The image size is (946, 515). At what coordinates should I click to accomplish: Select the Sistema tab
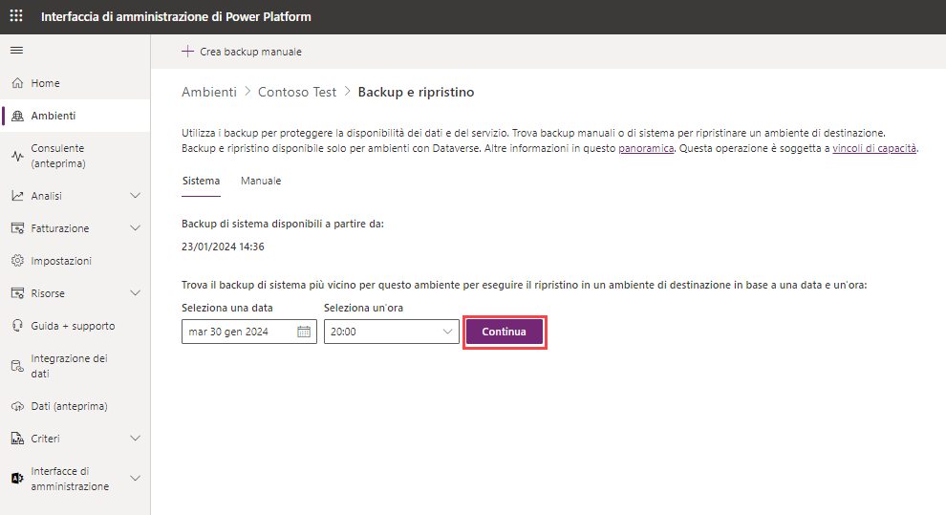(201, 181)
